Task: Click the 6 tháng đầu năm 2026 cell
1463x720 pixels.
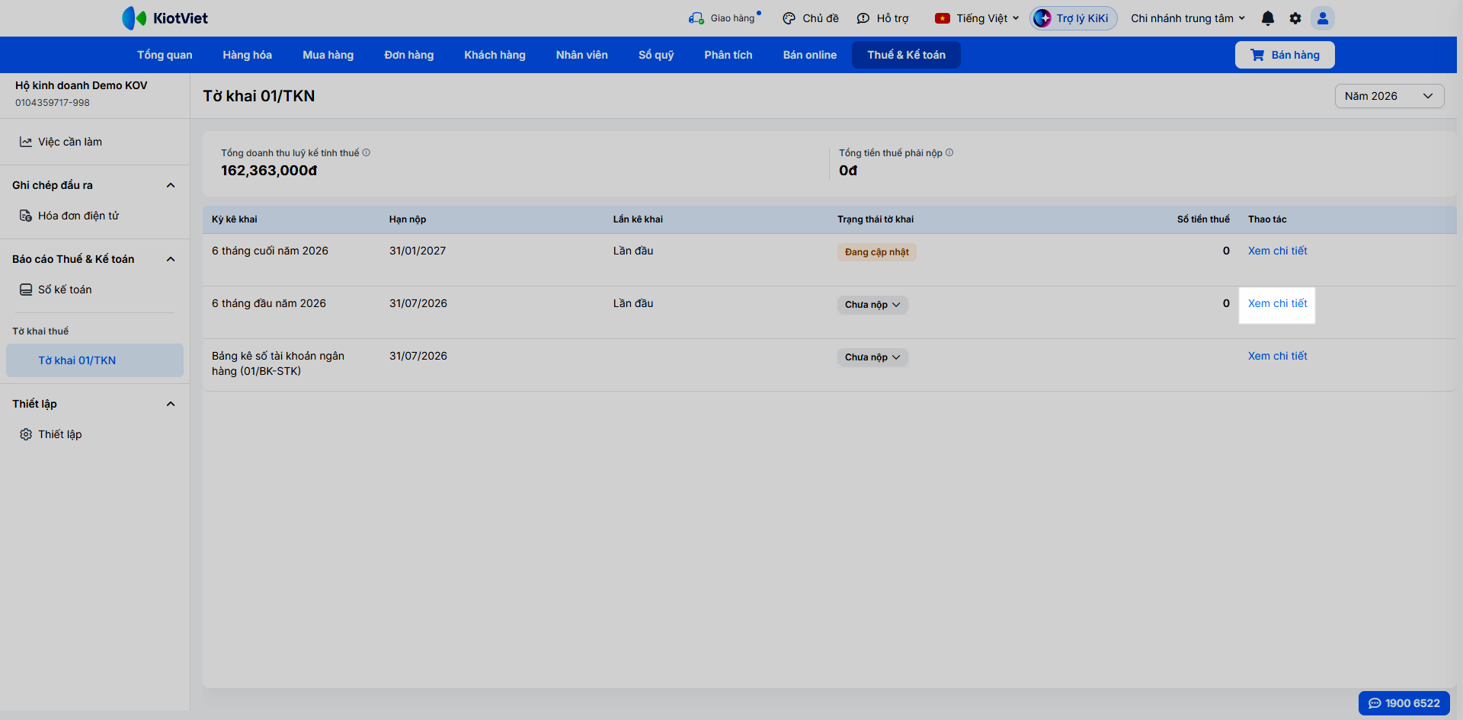Action: pos(269,303)
